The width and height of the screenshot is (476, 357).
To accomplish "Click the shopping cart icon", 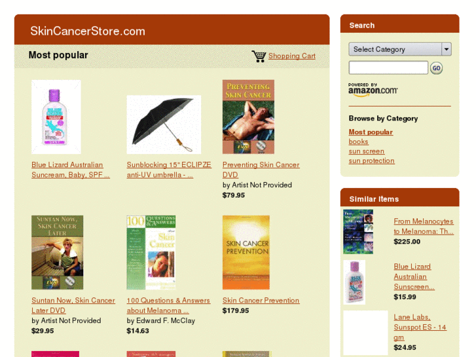I will click(259, 56).
